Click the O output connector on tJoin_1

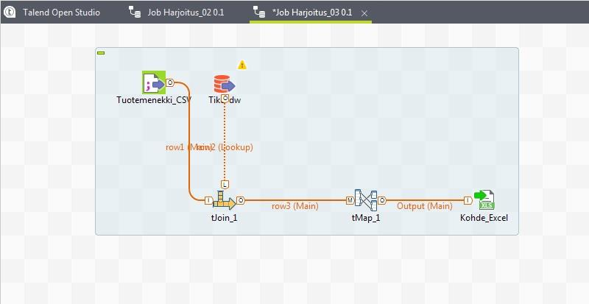tap(241, 201)
